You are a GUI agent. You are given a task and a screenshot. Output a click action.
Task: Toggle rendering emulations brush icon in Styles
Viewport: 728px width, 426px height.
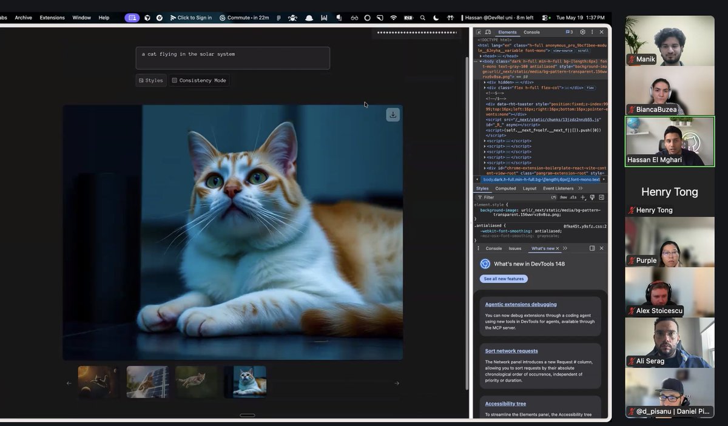(x=592, y=197)
